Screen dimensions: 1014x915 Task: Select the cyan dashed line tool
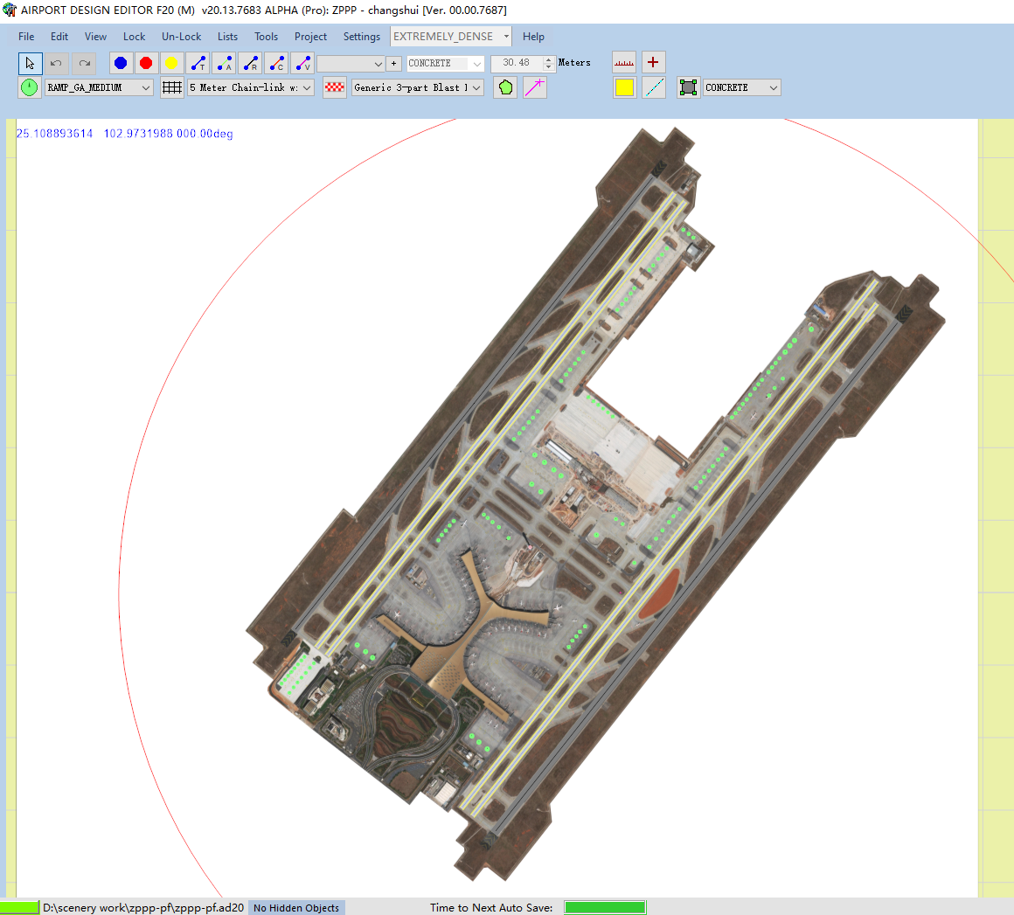pyautogui.click(x=654, y=87)
